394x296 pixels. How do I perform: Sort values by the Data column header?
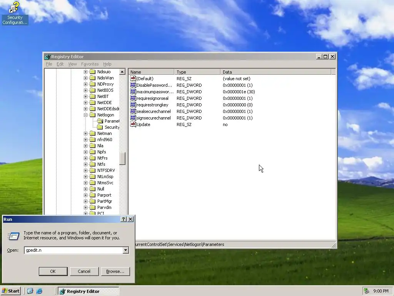(275, 72)
